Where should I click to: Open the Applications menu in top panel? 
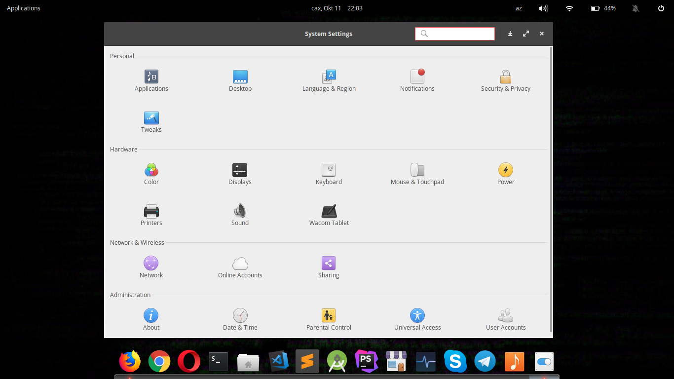click(x=24, y=8)
